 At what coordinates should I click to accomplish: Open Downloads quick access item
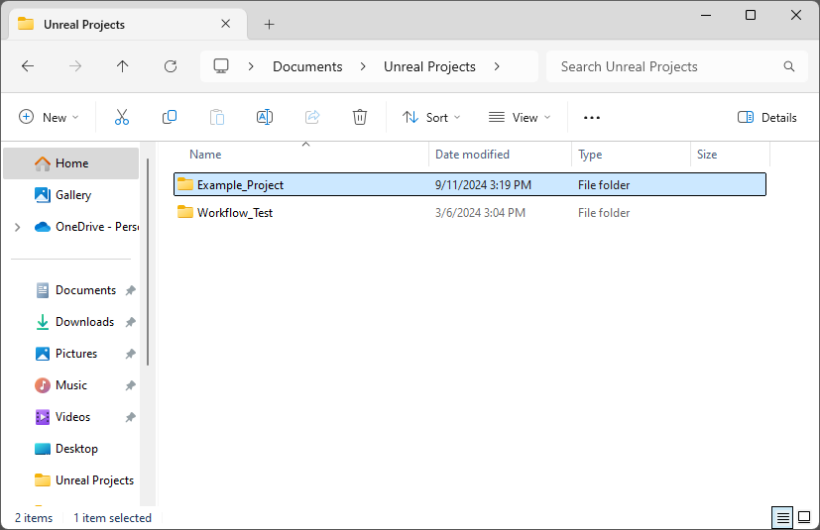[x=74, y=322]
